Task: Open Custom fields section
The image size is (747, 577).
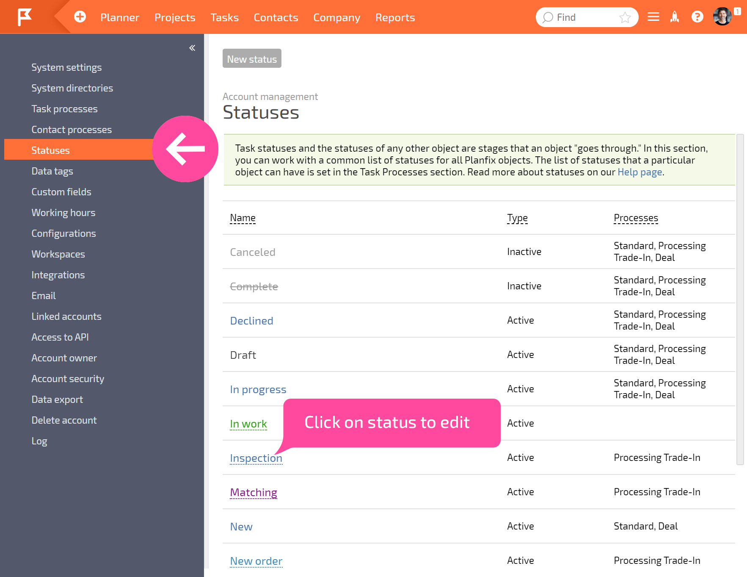Action: (61, 192)
